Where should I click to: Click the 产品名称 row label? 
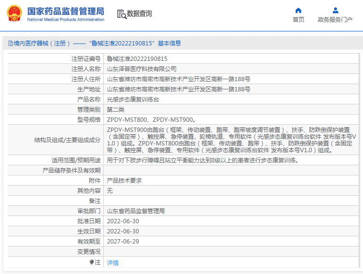tap(89, 100)
